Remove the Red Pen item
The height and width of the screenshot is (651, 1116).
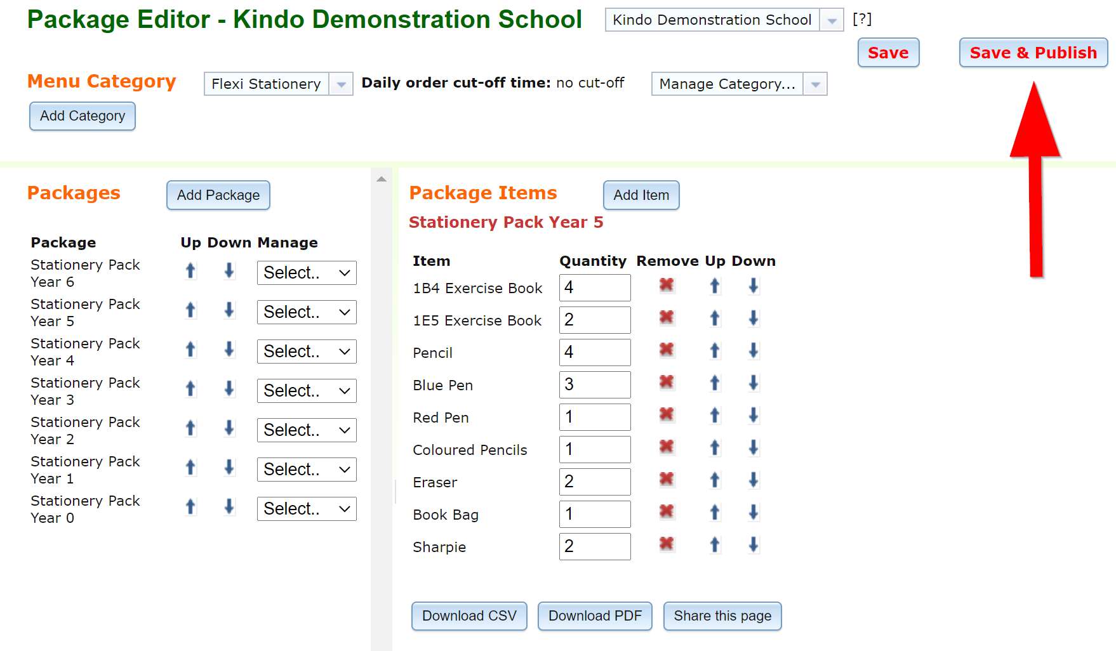667,414
